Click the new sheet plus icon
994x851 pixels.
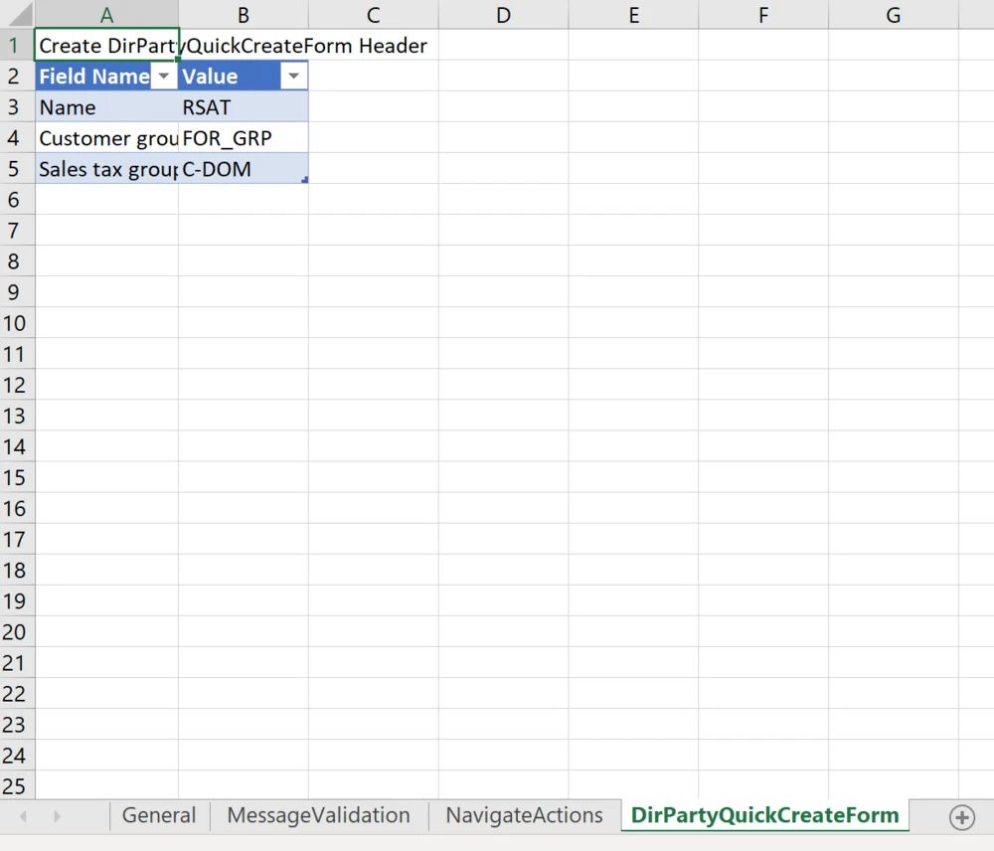[x=961, y=817]
